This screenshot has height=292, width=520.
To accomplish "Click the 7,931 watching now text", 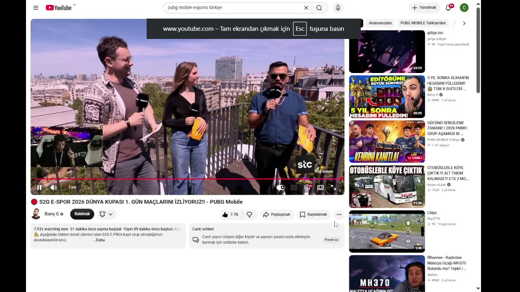I will [x=51, y=229].
